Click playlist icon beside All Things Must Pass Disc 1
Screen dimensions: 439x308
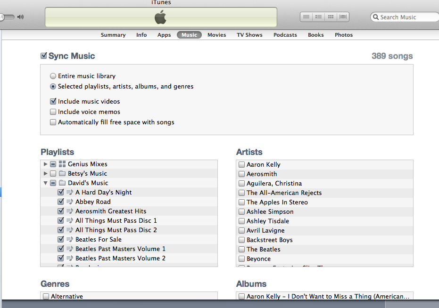pos(70,220)
